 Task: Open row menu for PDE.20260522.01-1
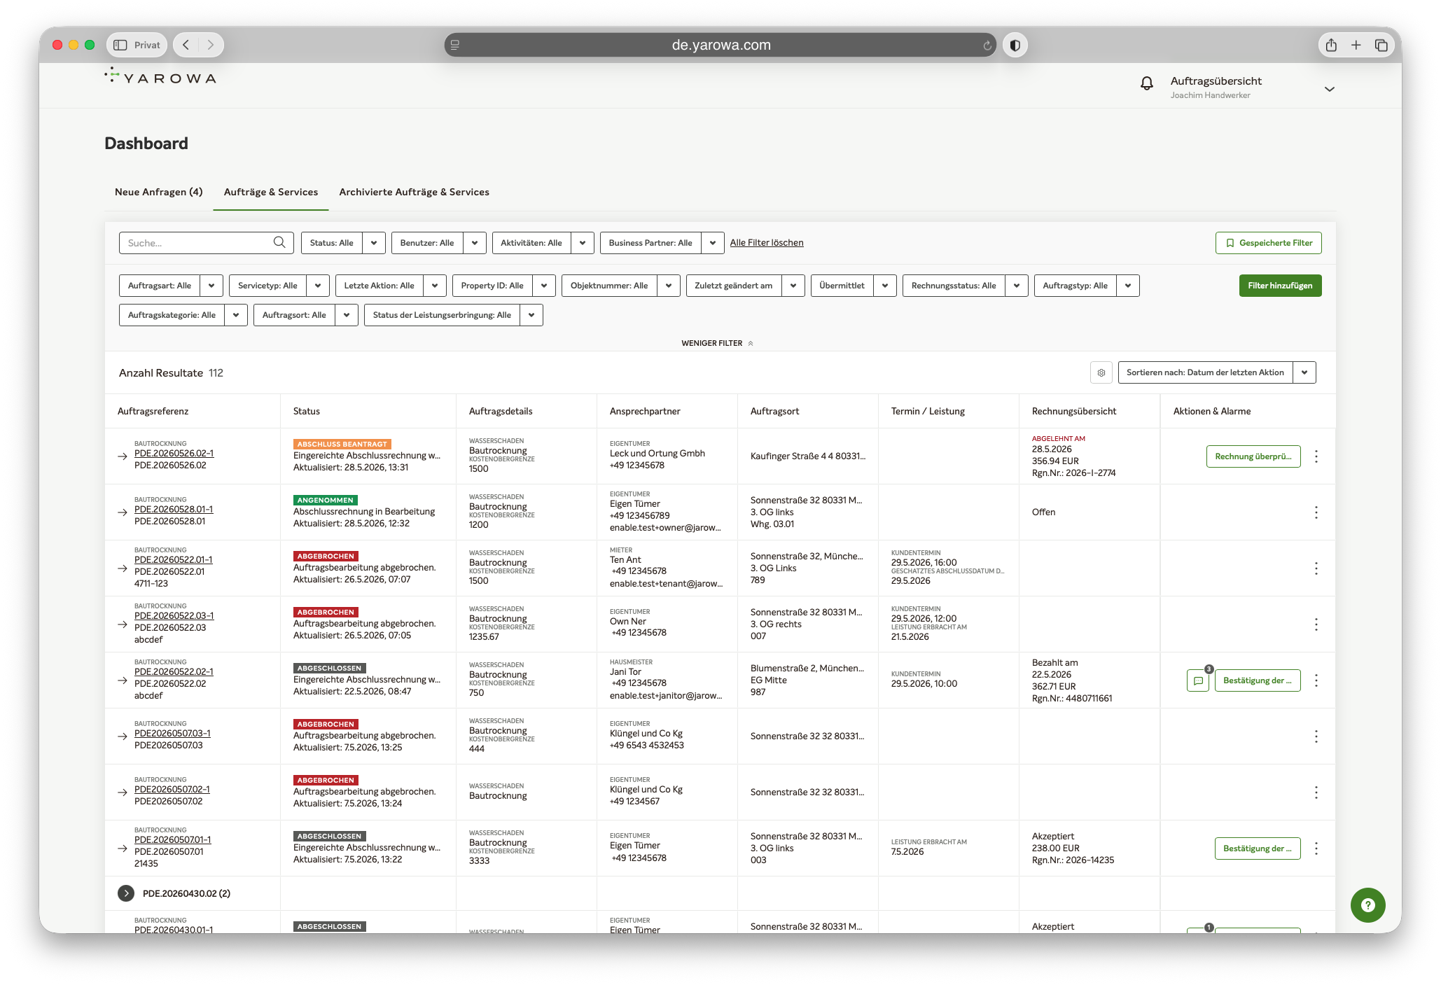click(1316, 568)
